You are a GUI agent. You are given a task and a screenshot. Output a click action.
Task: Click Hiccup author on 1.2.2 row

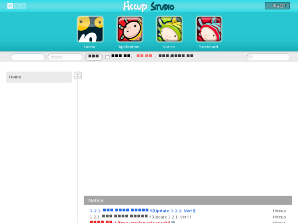coord(279,211)
